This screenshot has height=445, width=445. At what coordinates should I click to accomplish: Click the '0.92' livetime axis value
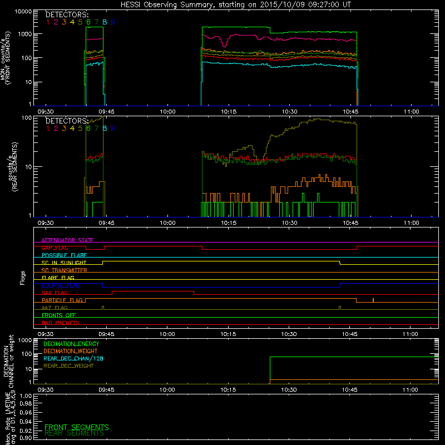pos(26,431)
